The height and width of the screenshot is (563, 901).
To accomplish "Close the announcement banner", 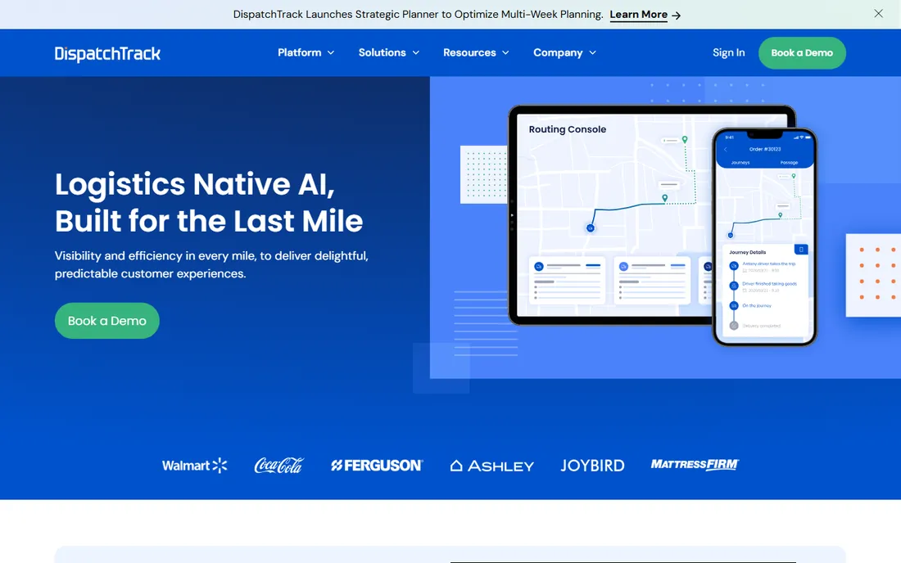I will click(x=878, y=14).
